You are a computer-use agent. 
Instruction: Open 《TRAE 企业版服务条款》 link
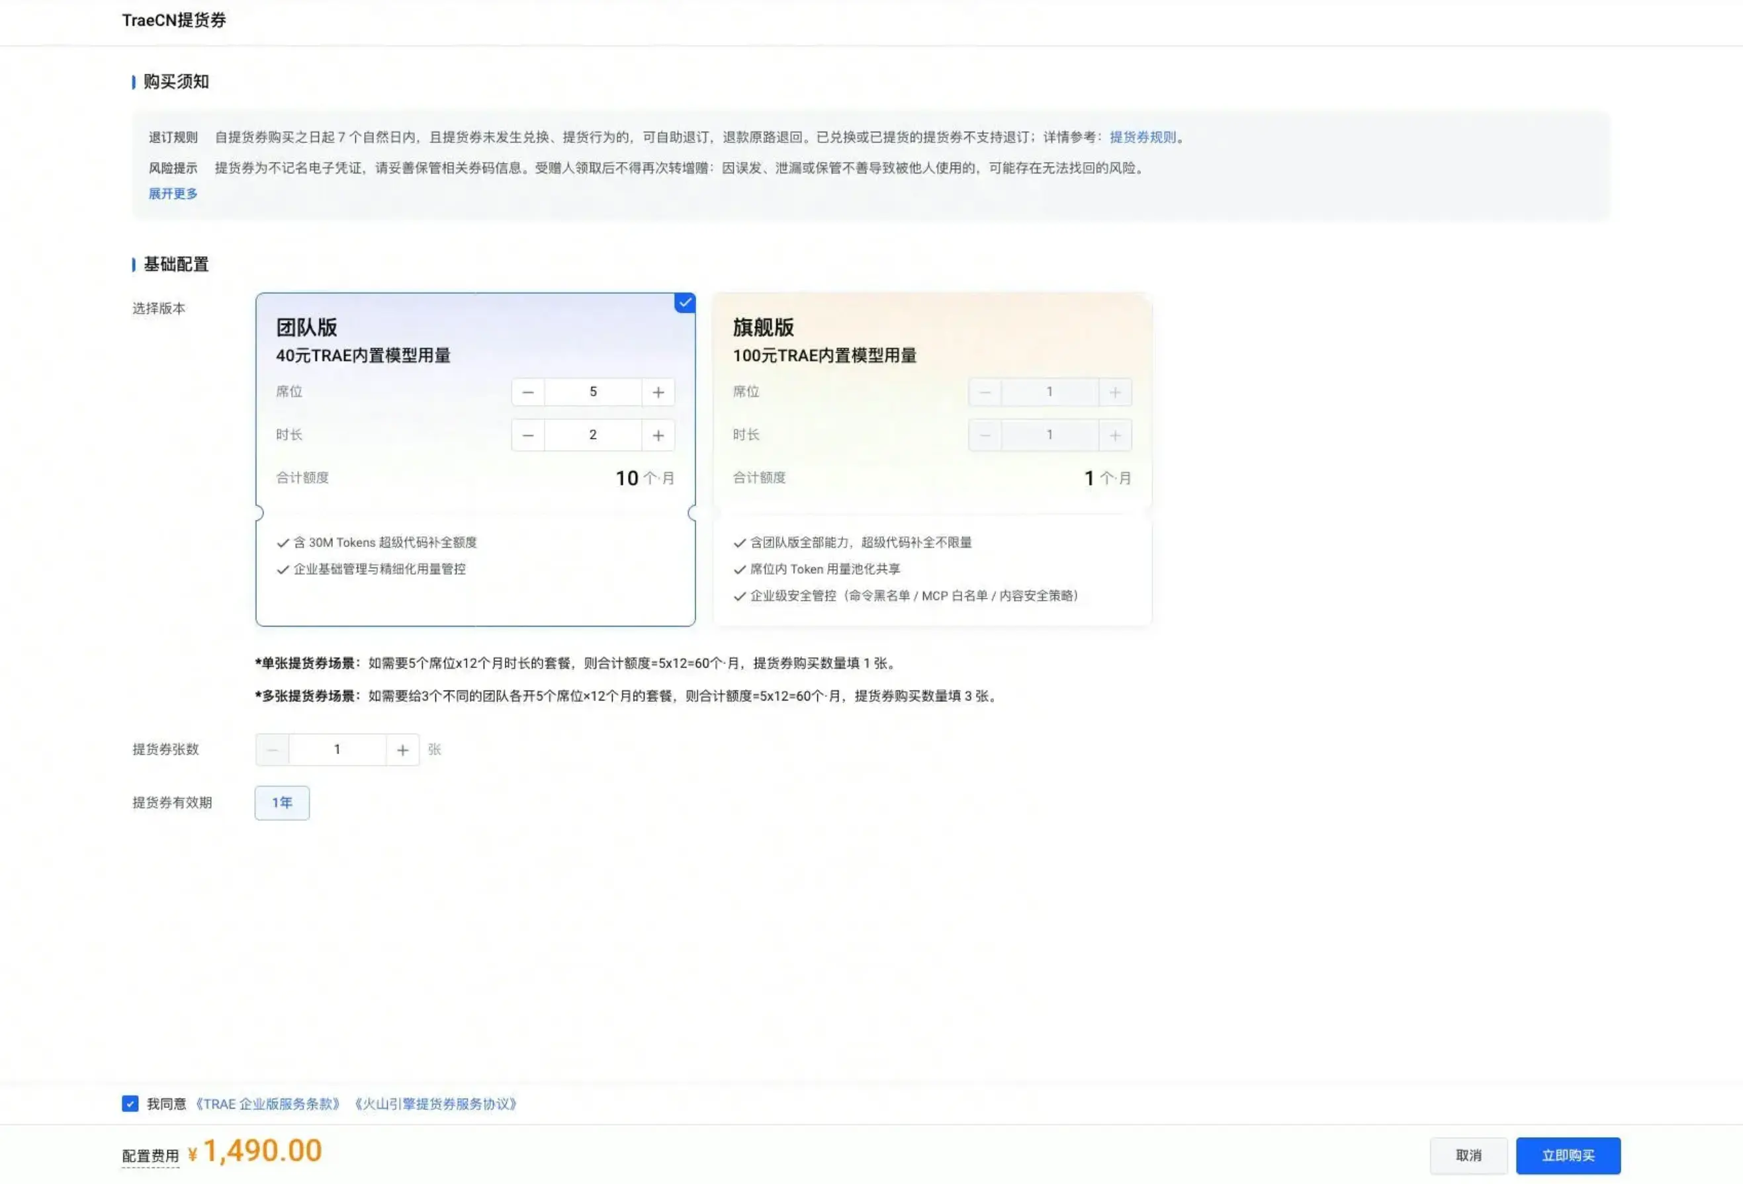coord(268,1104)
